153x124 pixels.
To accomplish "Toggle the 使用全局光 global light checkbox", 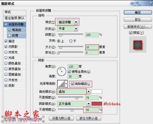I will 69,72.
